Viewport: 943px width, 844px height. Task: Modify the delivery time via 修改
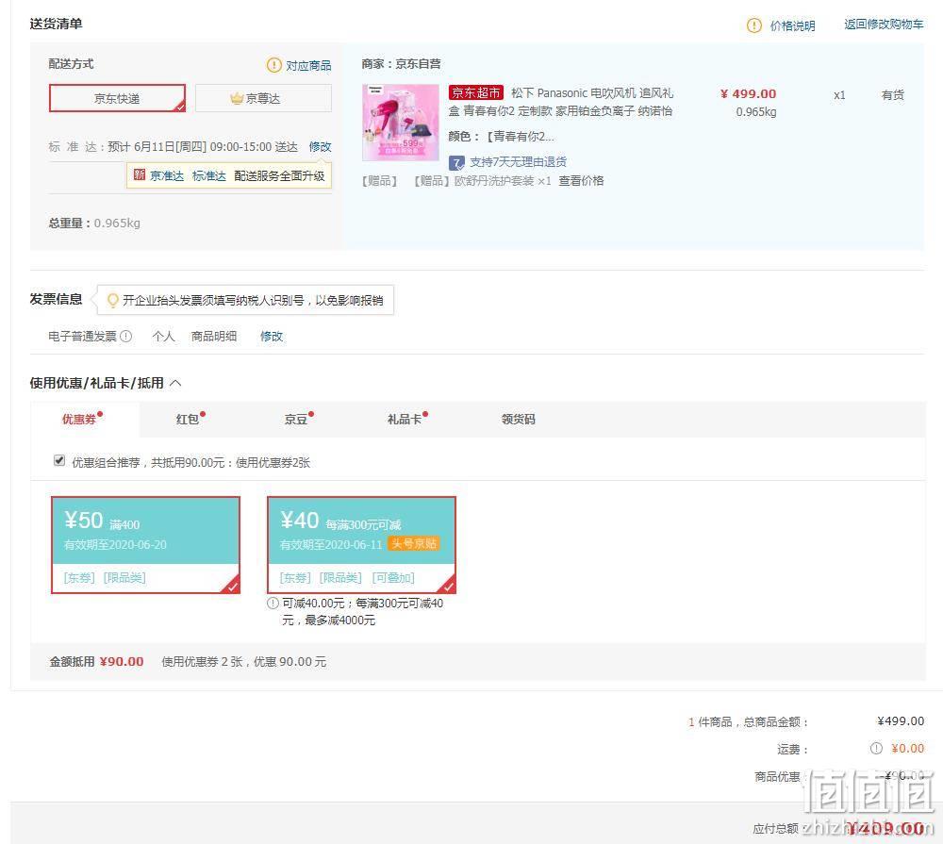click(320, 147)
